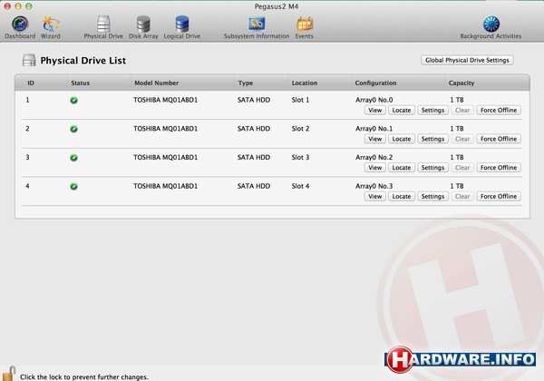The image size is (544, 381).
Task: Select the Physical Drive toolbar icon
Action: [x=103, y=27]
